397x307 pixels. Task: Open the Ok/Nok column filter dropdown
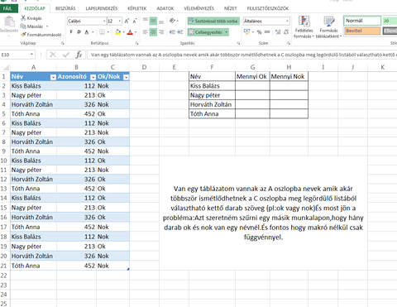click(126, 77)
